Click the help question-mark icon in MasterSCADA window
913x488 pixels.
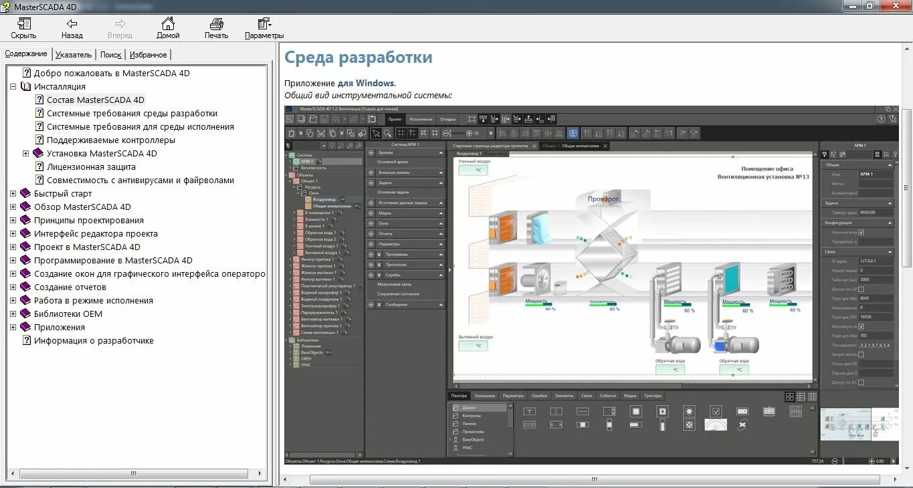click(881, 119)
